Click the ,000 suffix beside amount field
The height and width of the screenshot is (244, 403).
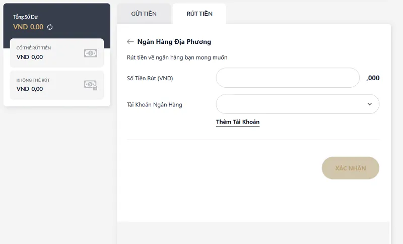pos(373,78)
